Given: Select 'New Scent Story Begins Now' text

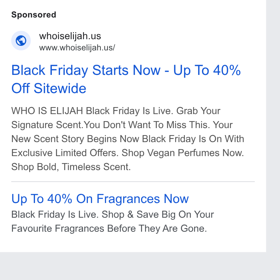Looking at the screenshot, I should point(75,139).
